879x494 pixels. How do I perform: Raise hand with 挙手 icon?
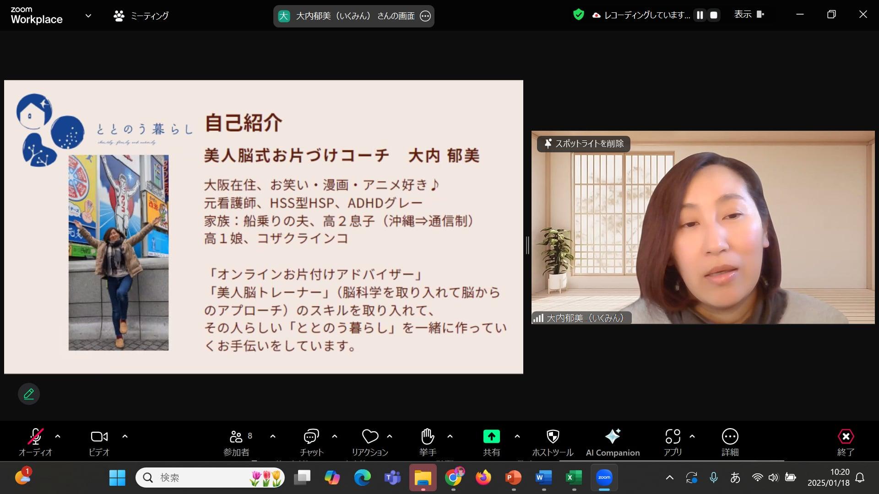click(x=427, y=441)
